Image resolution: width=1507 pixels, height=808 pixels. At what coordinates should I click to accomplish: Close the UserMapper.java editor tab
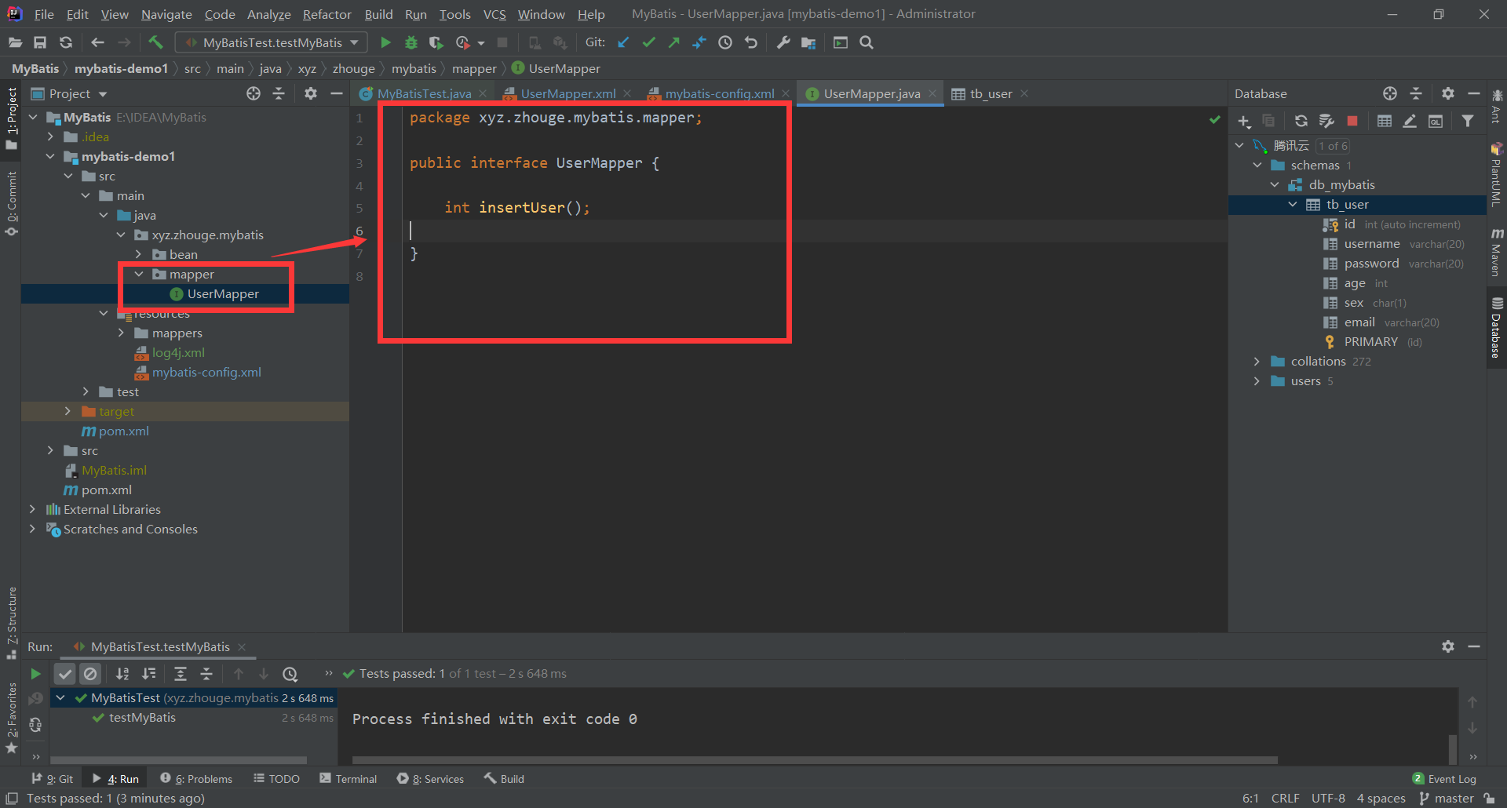[932, 93]
